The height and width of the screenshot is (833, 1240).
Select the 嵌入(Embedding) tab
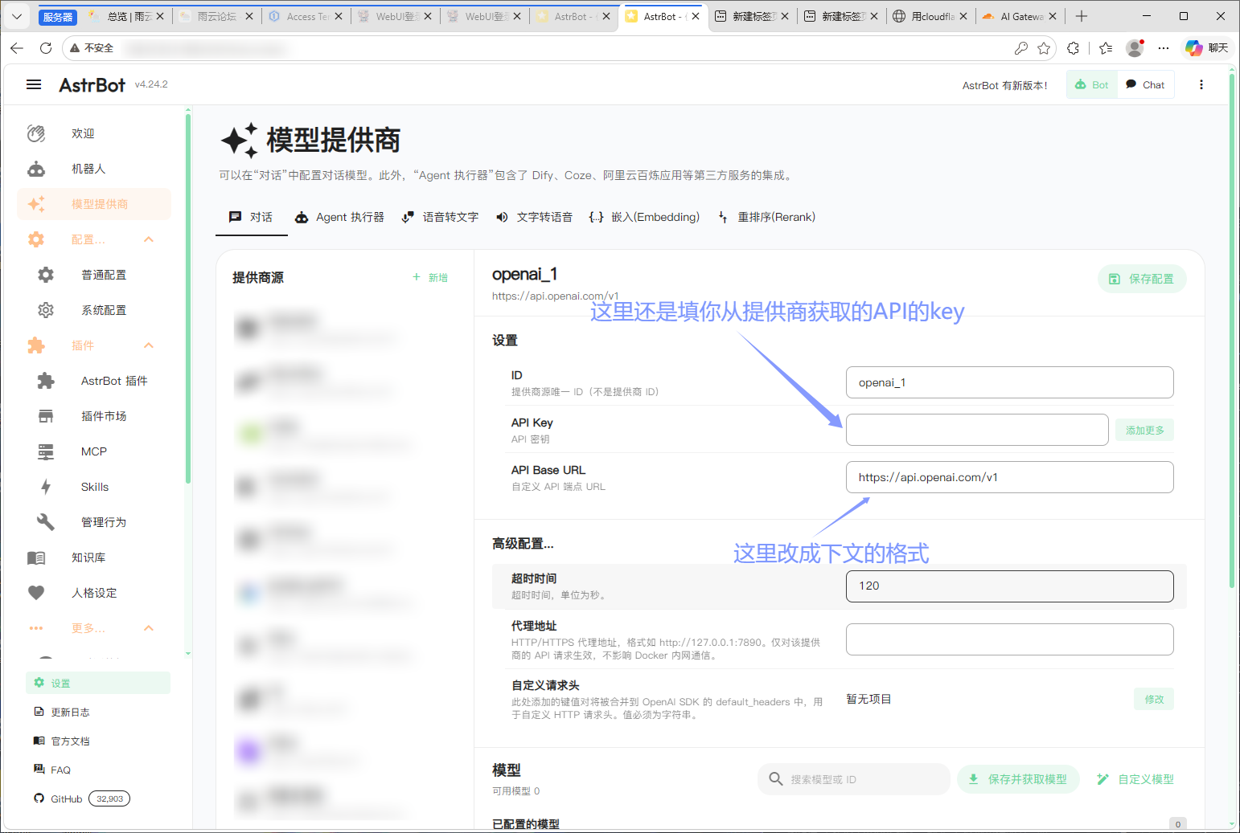tap(644, 217)
